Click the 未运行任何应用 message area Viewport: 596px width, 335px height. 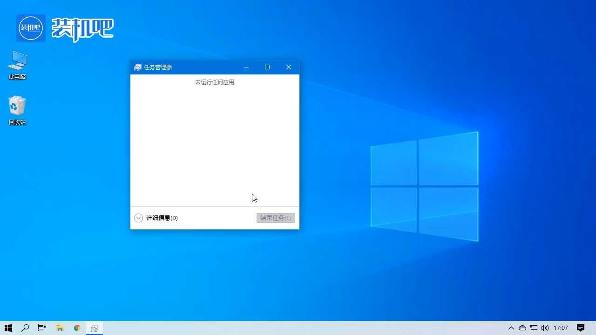[214, 82]
